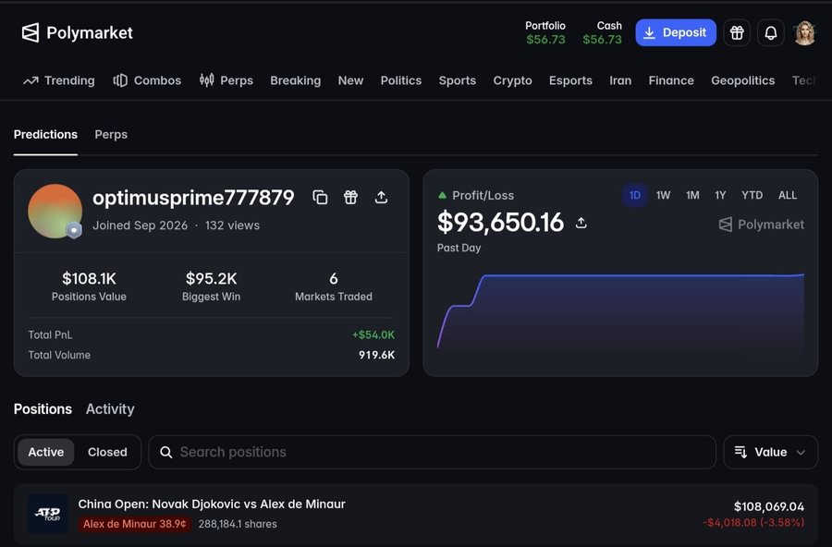Image resolution: width=832 pixels, height=547 pixels.
Task: Select New in navigation
Action: coord(350,80)
